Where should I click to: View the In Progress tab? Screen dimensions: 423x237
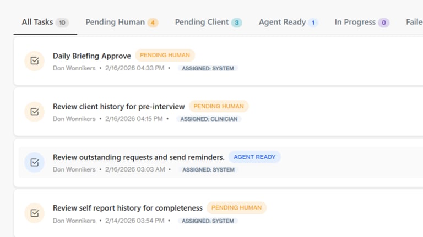tap(355, 23)
